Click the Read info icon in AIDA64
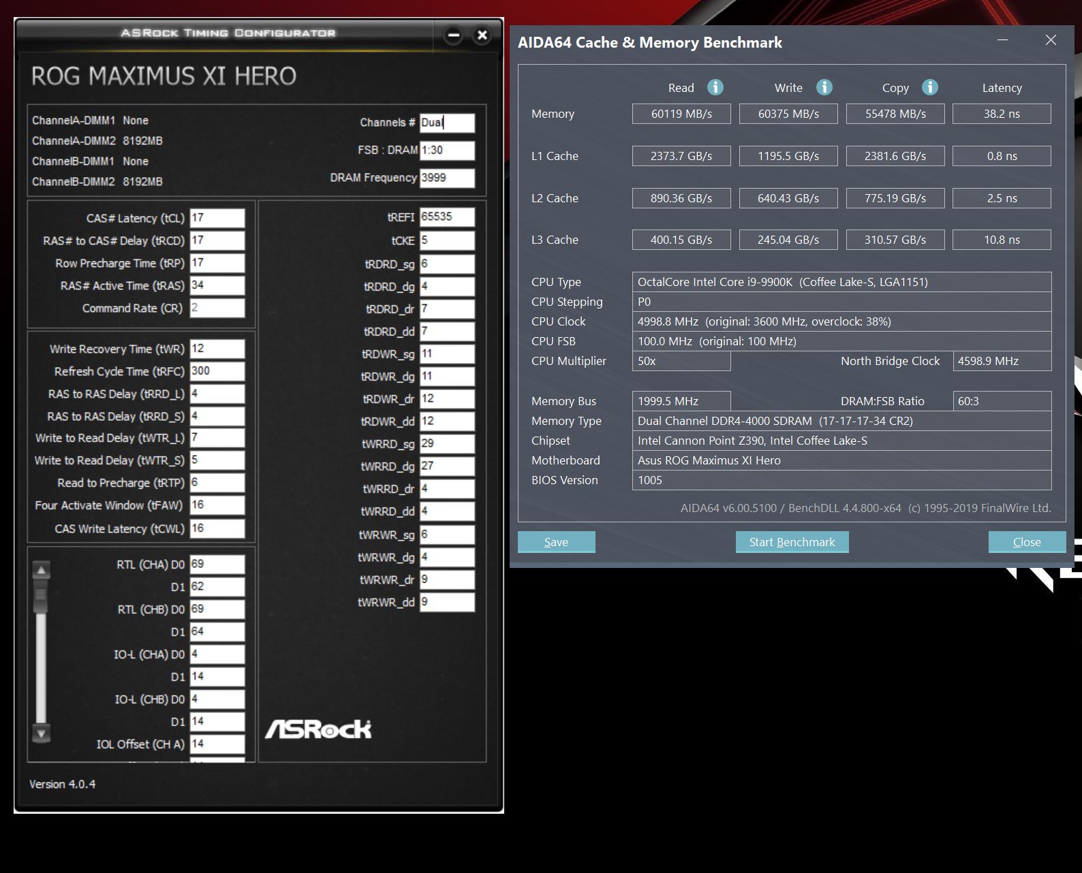 pyautogui.click(x=715, y=87)
